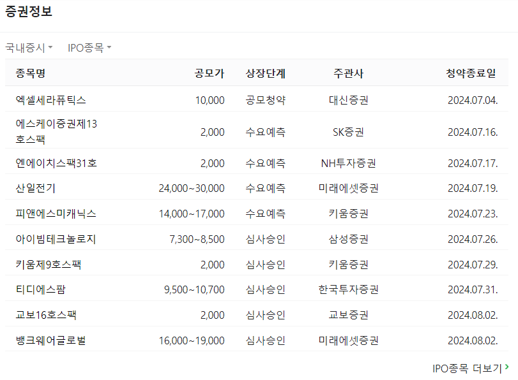This screenshot has width=518, height=380.
Task: Click 키움증권 in the 피앤에스미캐닉스 row
Action: (348, 214)
